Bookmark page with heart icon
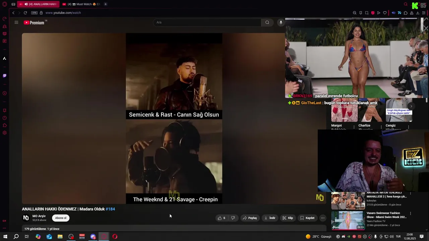This screenshot has height=241, width=429. tap(385, 13)
